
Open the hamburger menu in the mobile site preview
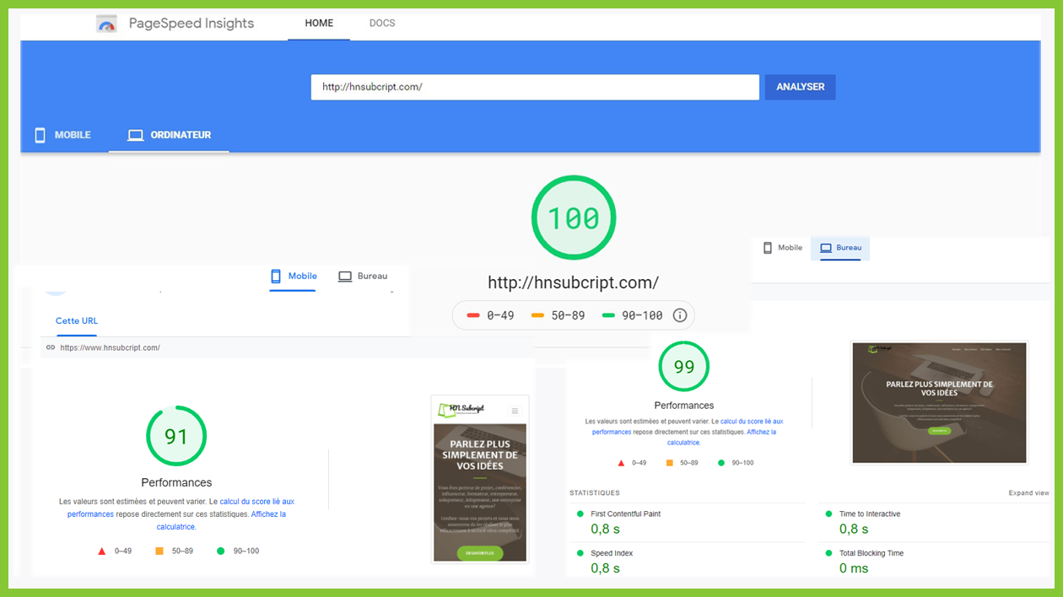[x=515, y=411]
